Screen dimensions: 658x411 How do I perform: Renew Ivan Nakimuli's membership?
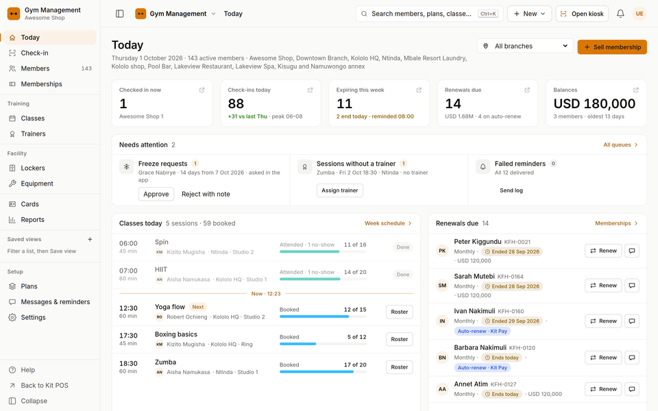tap(603, 321)
